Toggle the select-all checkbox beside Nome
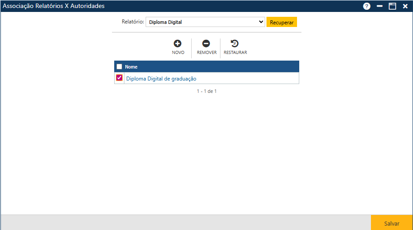This screenshot has height=230, width=413. click(x=120, y=67)
